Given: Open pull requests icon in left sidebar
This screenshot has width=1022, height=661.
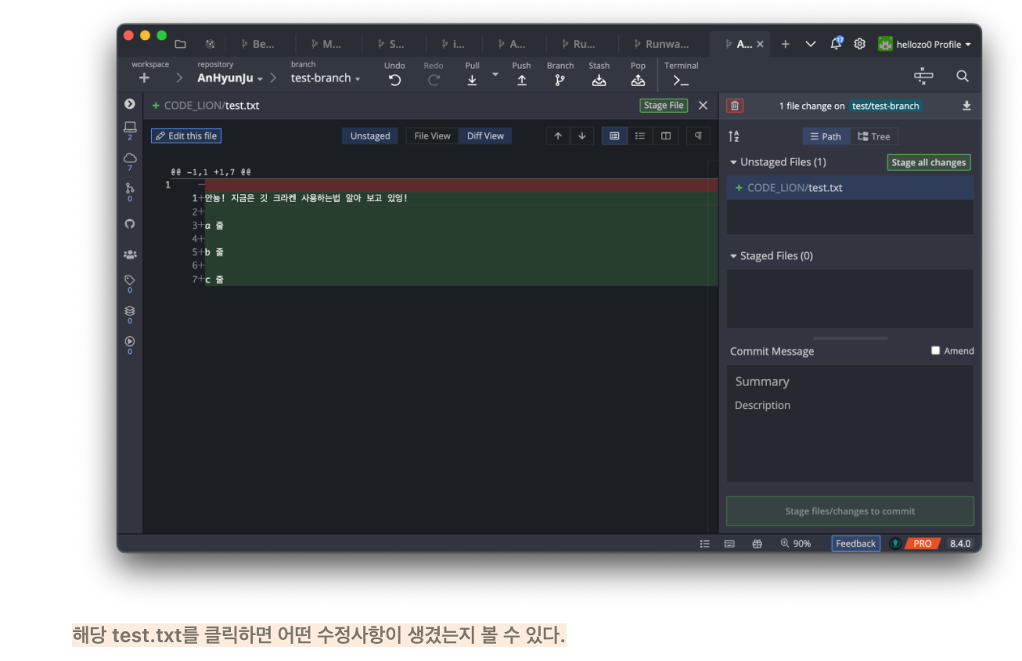Looking at the screenshot, I should pos(130,188).
